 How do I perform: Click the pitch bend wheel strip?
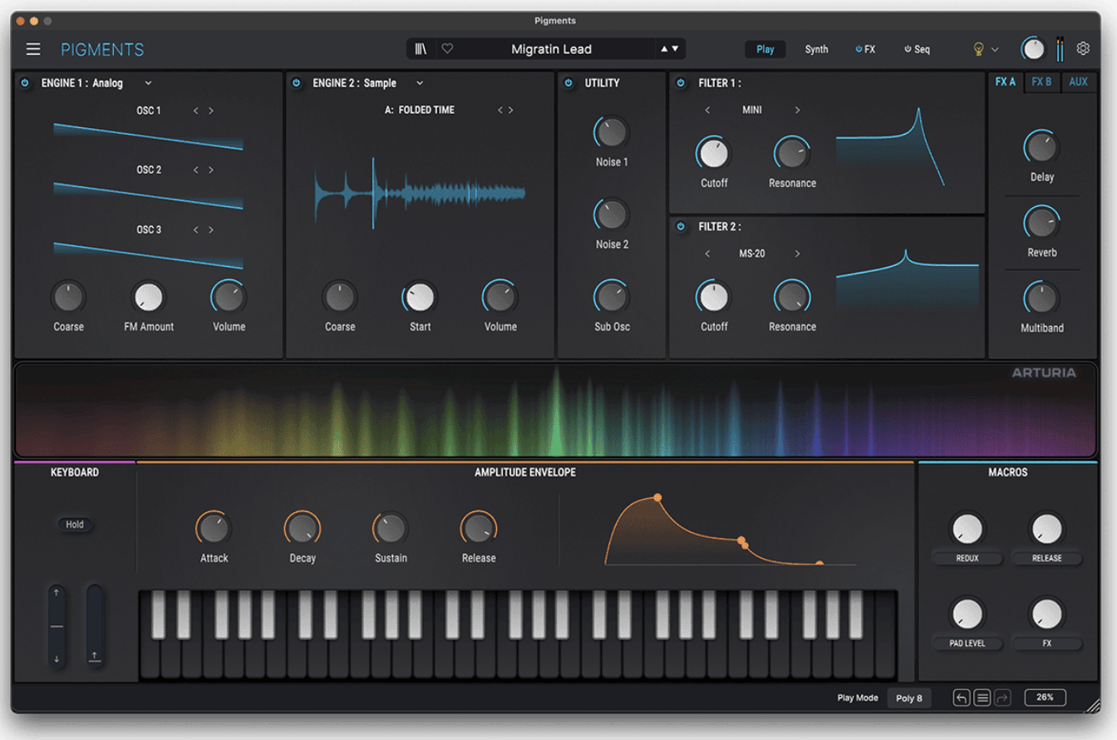[57, 625]
